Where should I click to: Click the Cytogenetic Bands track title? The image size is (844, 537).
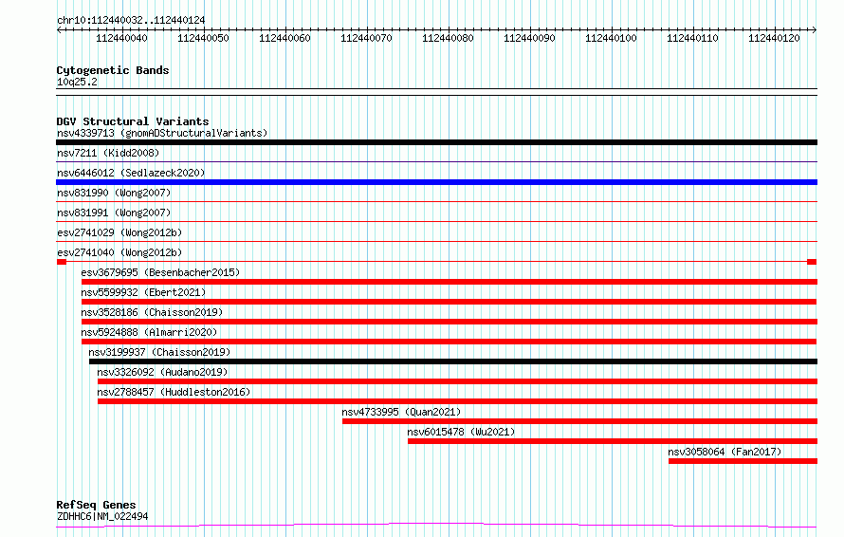coord(113,70)
